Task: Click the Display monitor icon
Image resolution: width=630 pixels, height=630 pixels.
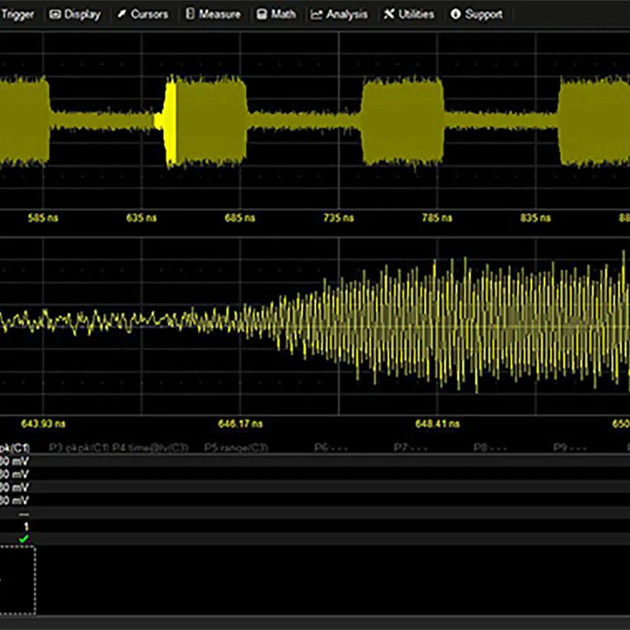Action: point(55,14)
